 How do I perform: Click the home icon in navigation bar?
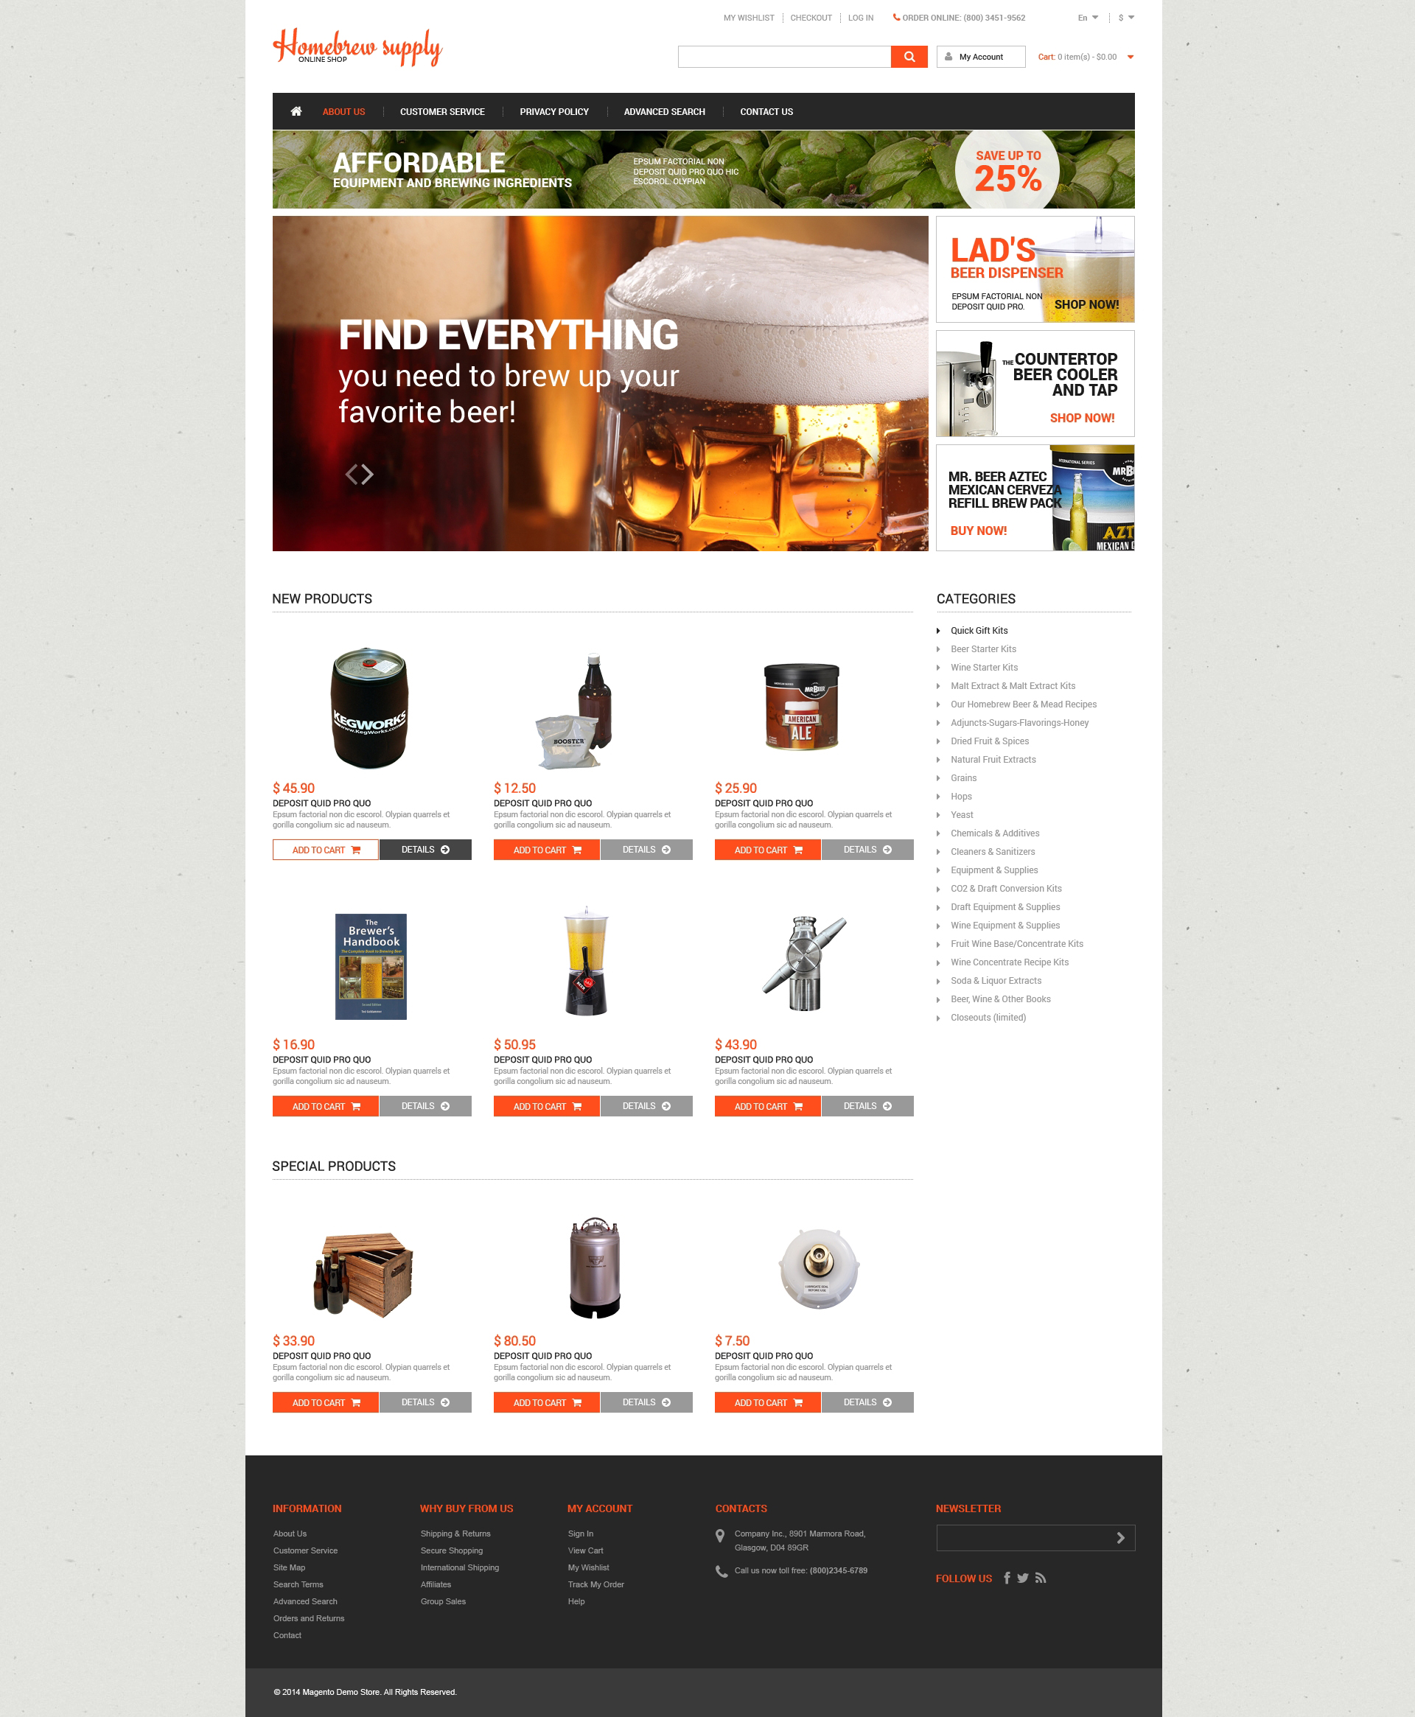click(298, 110)
